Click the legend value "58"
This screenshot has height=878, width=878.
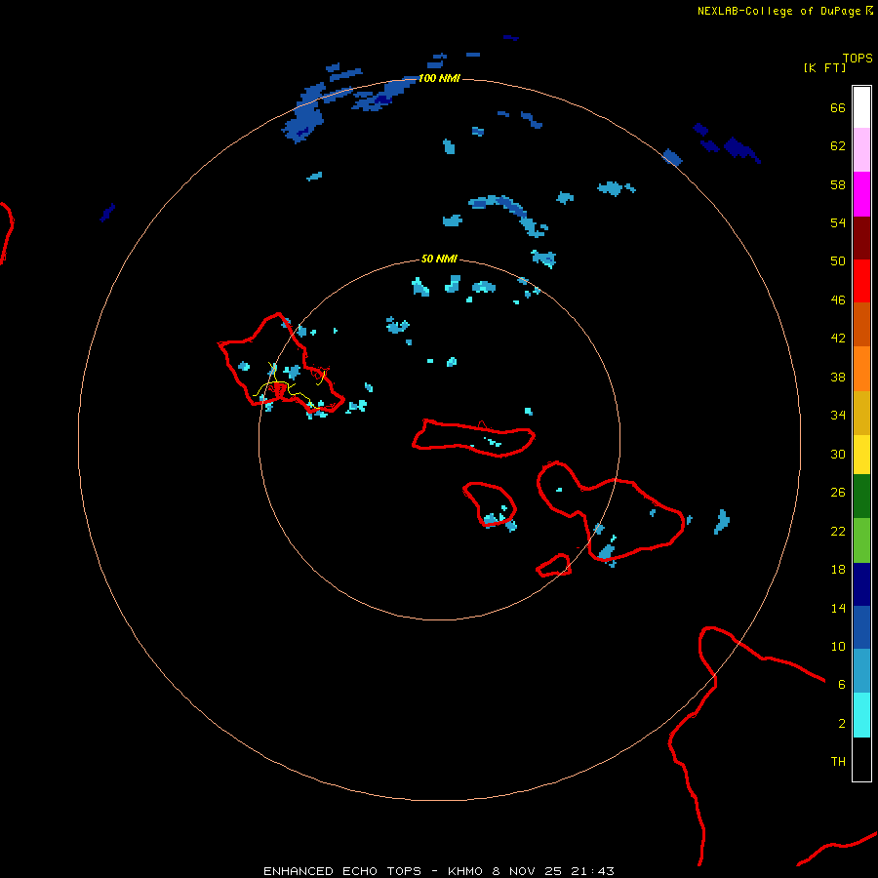tap(838, 184)
